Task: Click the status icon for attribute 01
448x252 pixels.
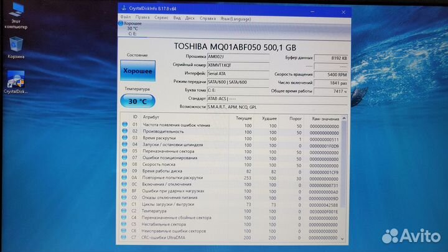Action: click(125, 124)
